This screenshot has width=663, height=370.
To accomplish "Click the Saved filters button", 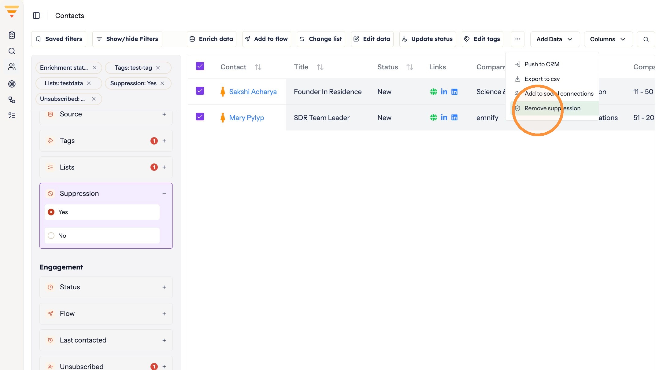I will 59,39.
